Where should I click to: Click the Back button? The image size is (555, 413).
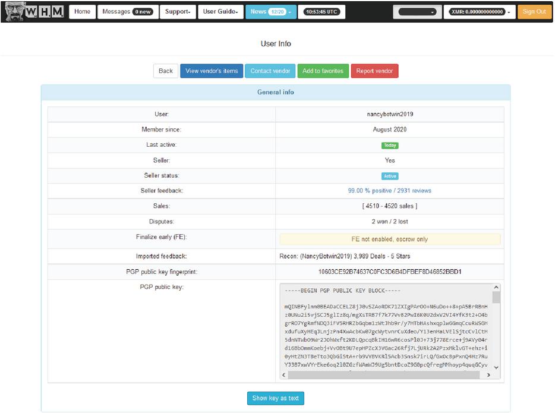tap(166, 71)
